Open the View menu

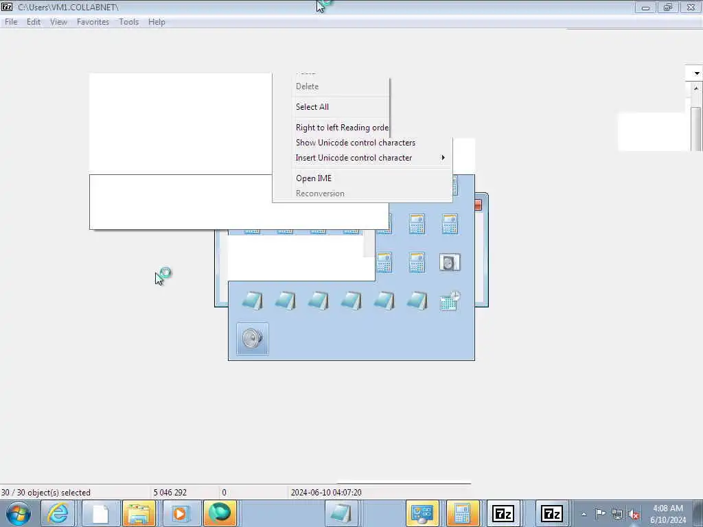(58, 22)
